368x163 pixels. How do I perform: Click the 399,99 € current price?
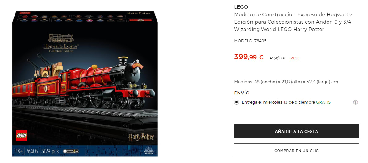click(249, 57)
